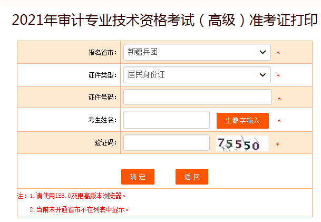Click the 证件类型 field label
Viewport: 321px width, 222px height.
click(x=102, y=75)
